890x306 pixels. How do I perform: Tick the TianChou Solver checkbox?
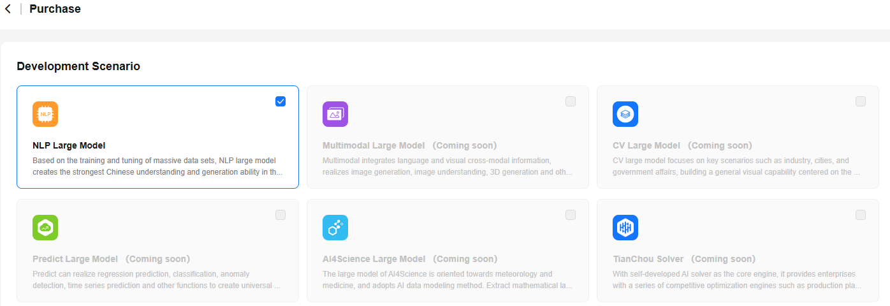pyautogui.click(x=861, y=215)
